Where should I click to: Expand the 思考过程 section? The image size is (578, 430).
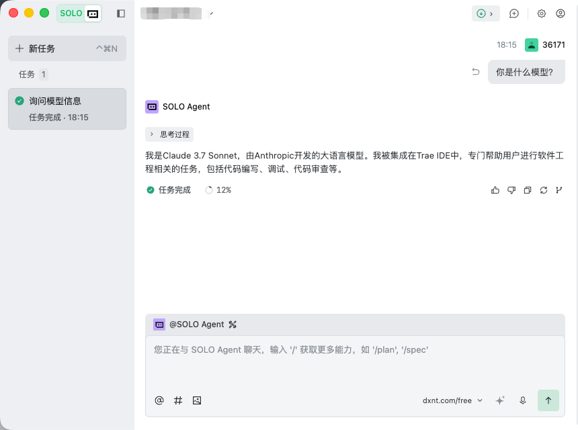(x=169, y=134)
